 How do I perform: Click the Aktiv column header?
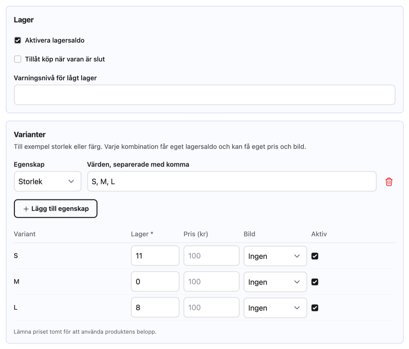319,234
